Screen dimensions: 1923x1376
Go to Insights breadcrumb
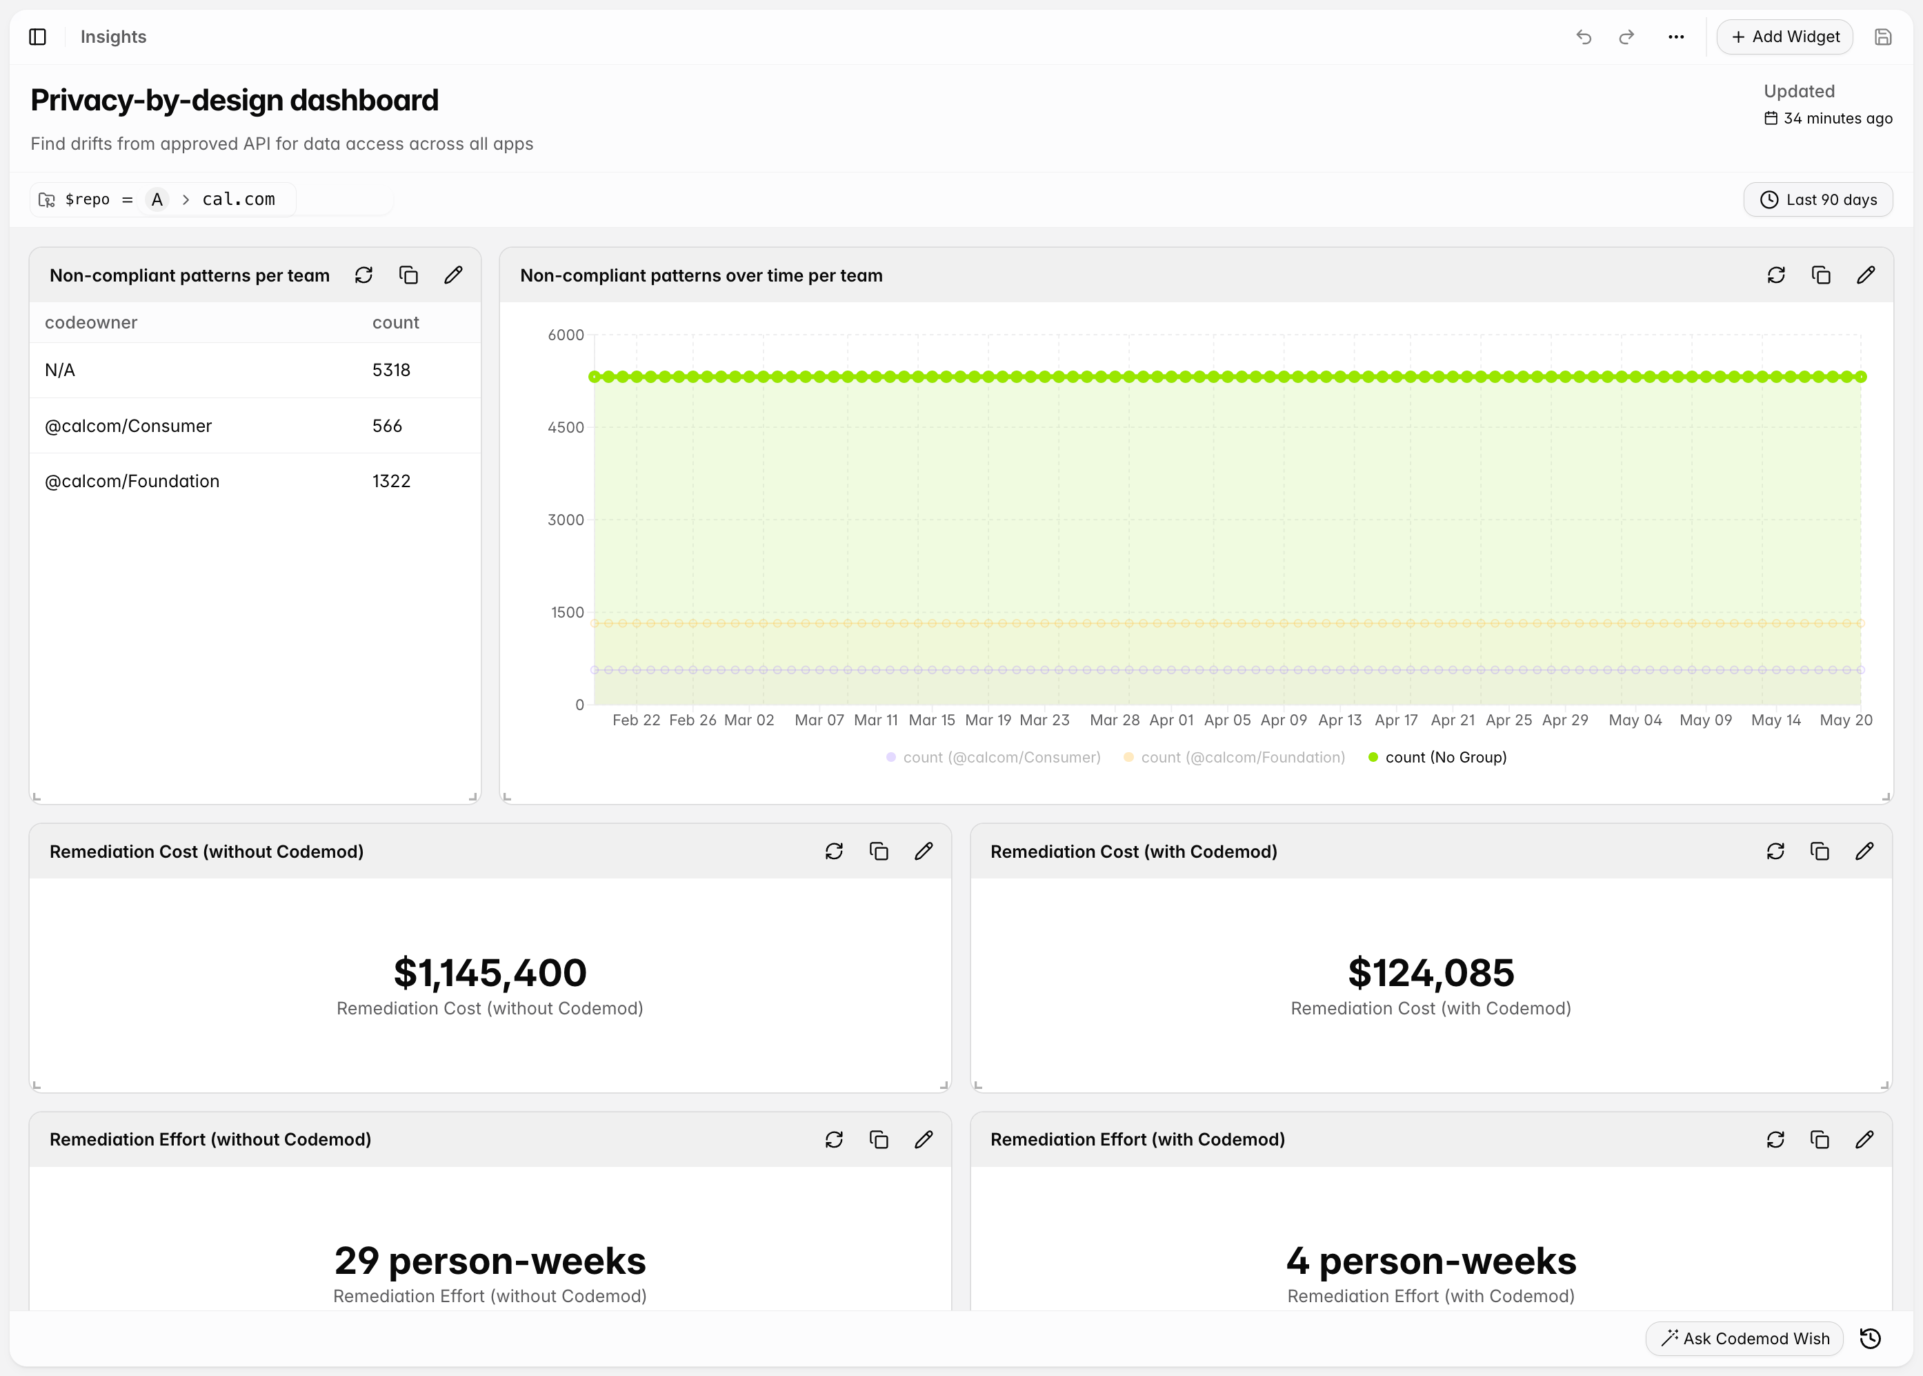point(114,37)
